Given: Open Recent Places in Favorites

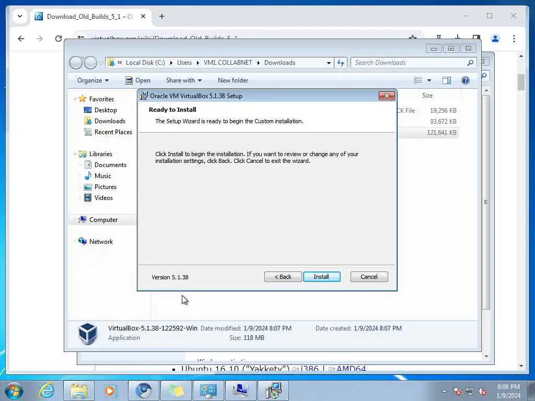Looking at the screenshot, I should tap(113, 132).
